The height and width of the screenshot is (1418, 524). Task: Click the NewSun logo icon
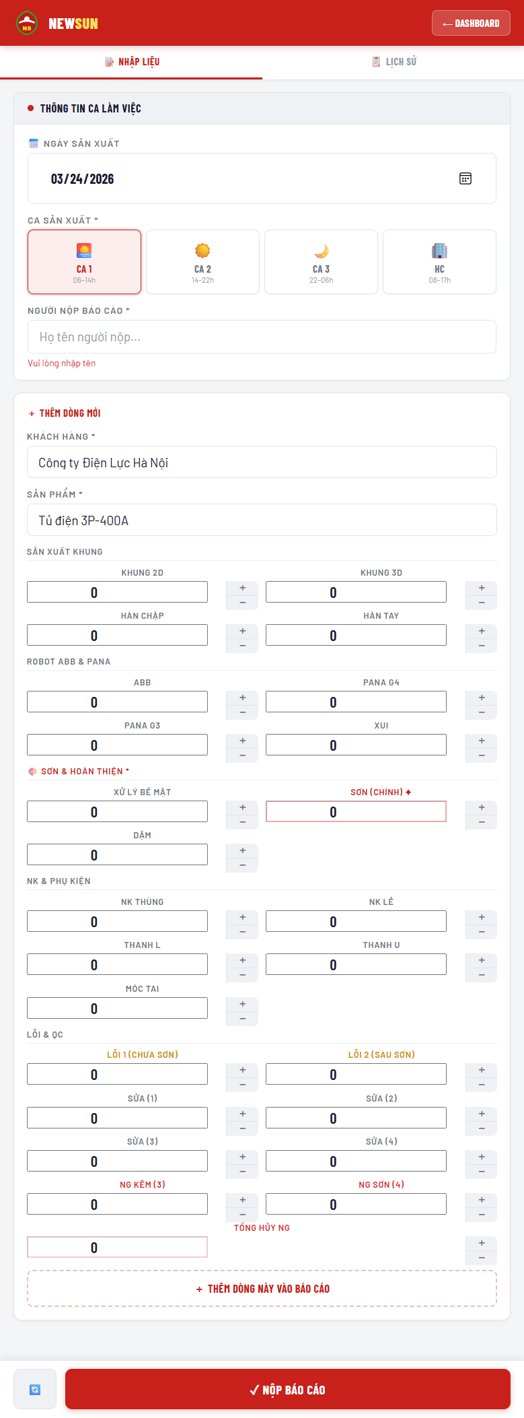pos(27,24)
